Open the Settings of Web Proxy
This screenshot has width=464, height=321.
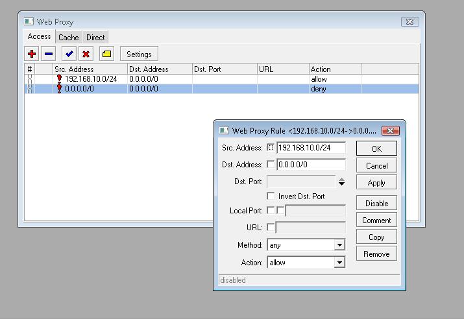(x=139, y=54)
